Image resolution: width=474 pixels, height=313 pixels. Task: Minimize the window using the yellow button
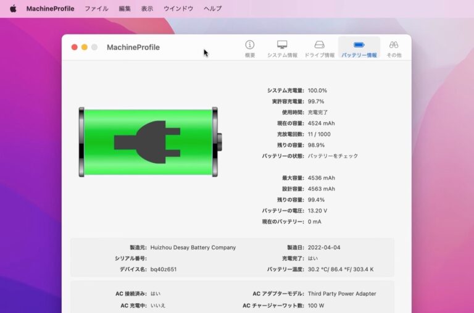click(x=85, y=47)
